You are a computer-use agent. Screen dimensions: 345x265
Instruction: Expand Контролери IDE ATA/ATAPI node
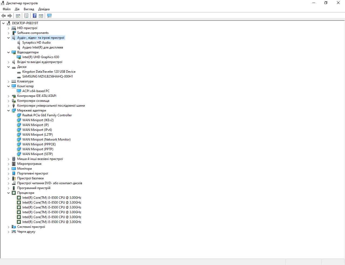(x=8, y=96)
